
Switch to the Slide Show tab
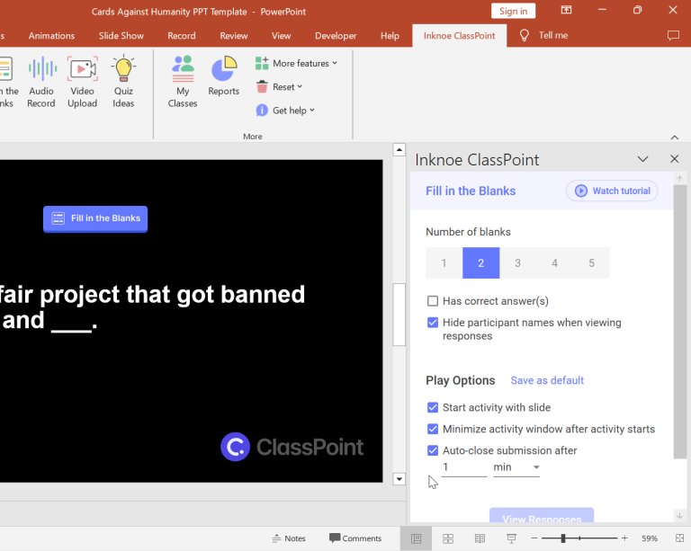[x=121, y=36]
